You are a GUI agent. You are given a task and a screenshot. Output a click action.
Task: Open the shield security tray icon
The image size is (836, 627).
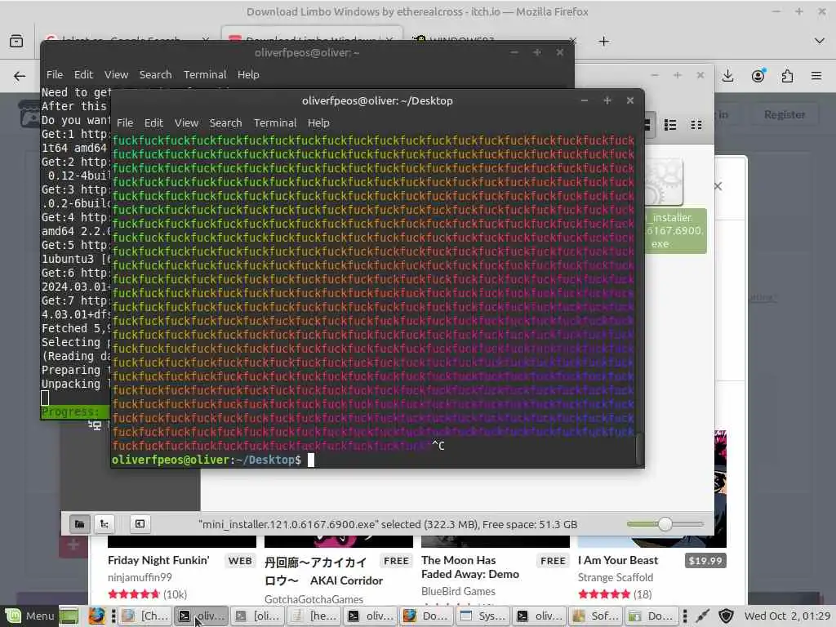pyautogui.click(x=726, y=616)
